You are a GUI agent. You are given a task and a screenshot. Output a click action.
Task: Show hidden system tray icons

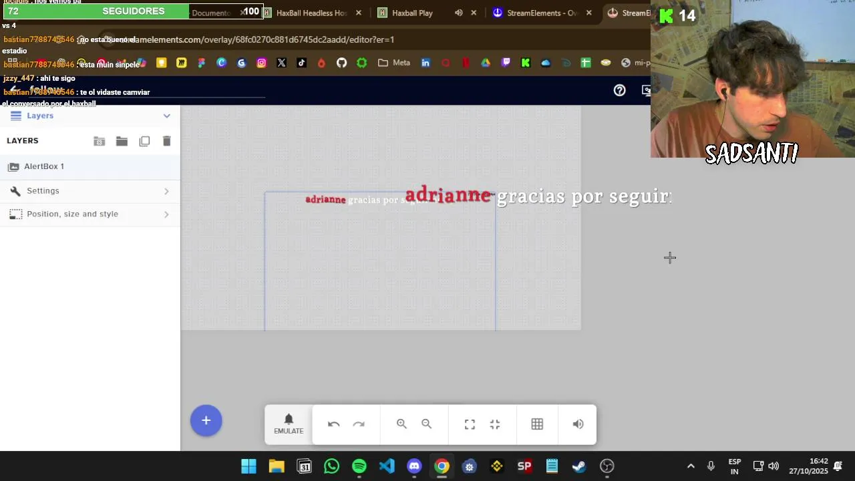691,466
